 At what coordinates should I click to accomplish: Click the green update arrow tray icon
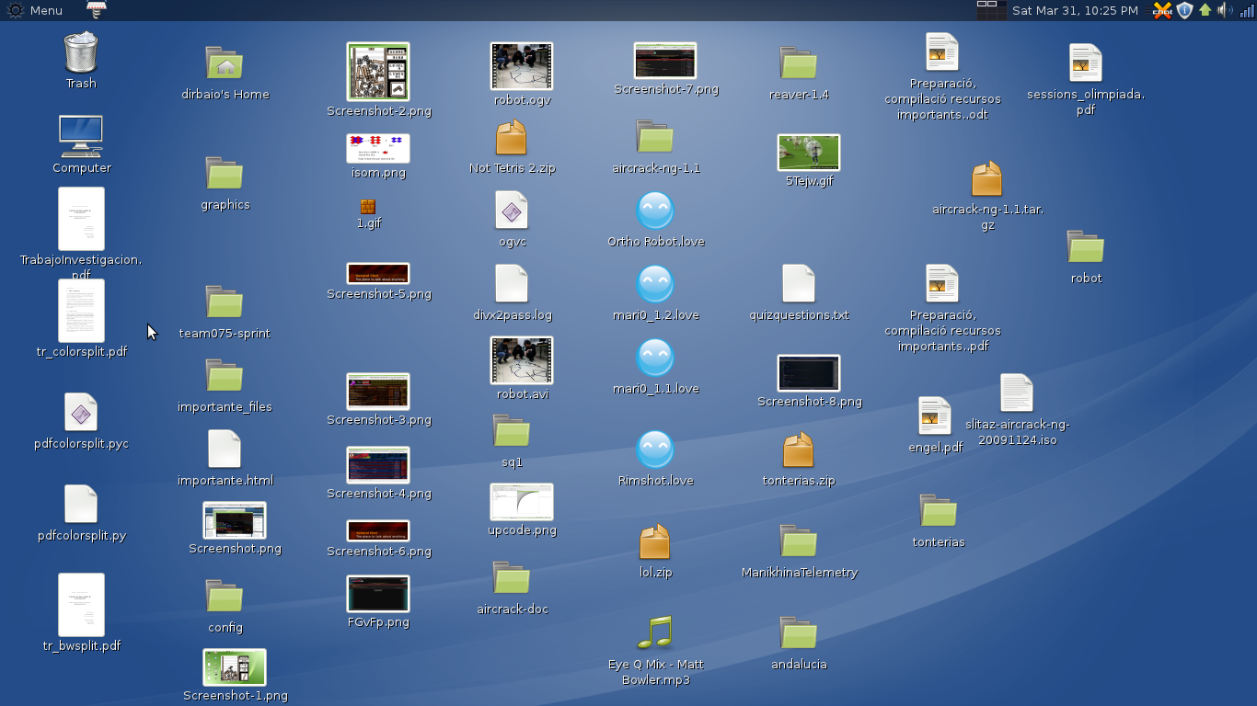coord(1205,10)
